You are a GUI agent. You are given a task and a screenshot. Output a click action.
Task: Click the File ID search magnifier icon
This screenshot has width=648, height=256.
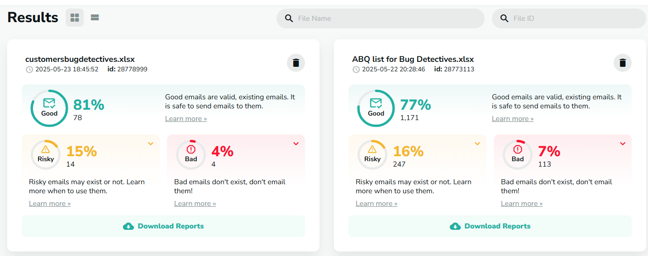[504, 19]
